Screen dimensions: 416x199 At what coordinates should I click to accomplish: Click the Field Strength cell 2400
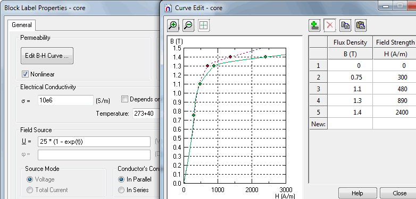pos(395,112)
